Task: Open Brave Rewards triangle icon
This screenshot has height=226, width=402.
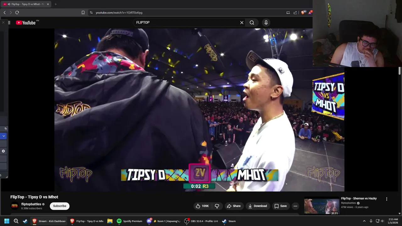Action: (310, 13)
